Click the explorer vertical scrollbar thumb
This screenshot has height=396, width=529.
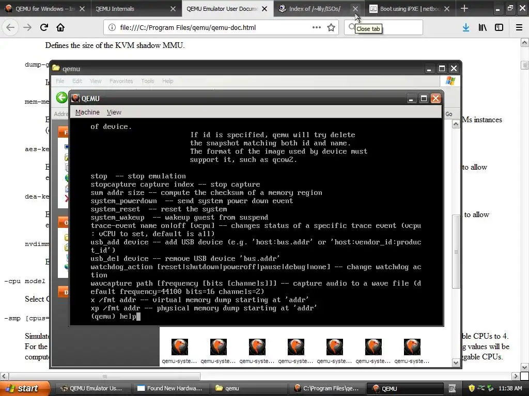click(x=456, y=252)
